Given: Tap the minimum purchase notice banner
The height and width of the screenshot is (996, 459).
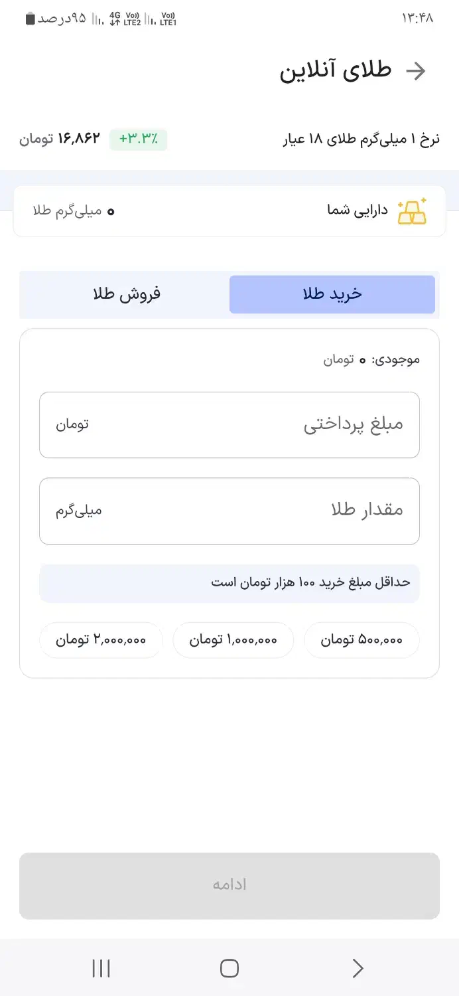Looking at the screenshot, I should (x=229, y=583).
